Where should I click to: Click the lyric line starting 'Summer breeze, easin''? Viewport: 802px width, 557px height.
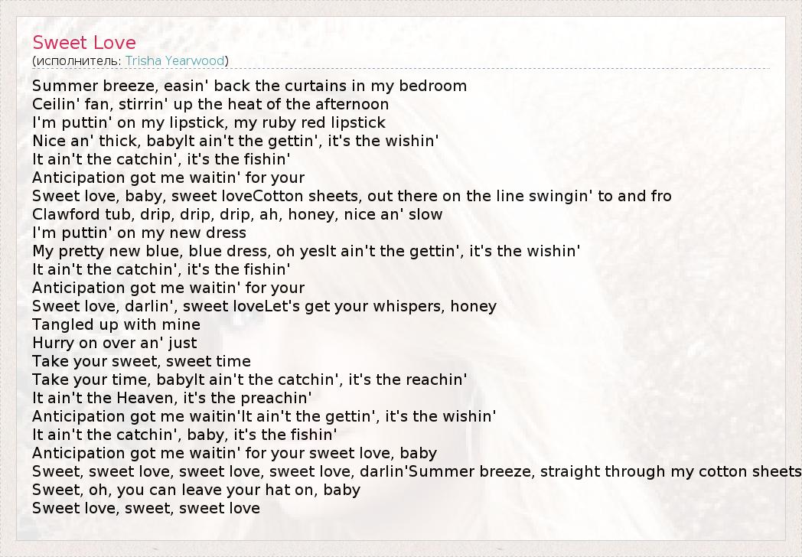coord(249,86)
